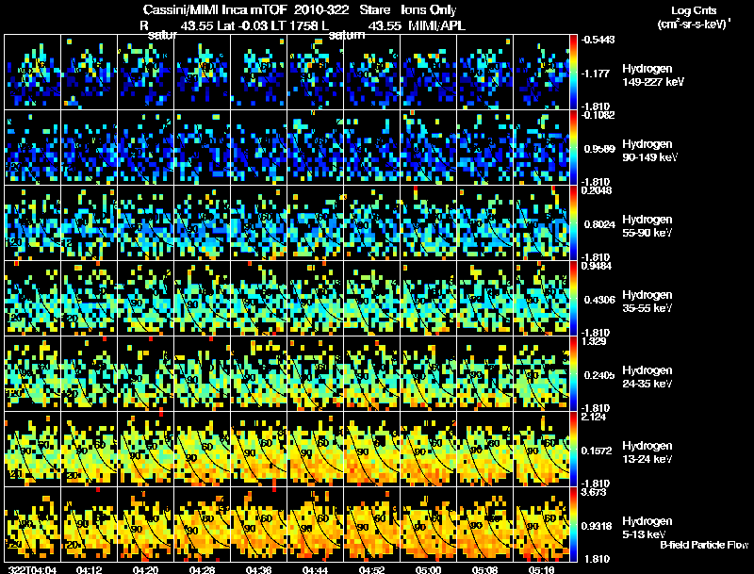The height and width of the screenshot is (574, 754).
Task: Click 13-24 keV panel at 04:44
Action: [315, 449]
